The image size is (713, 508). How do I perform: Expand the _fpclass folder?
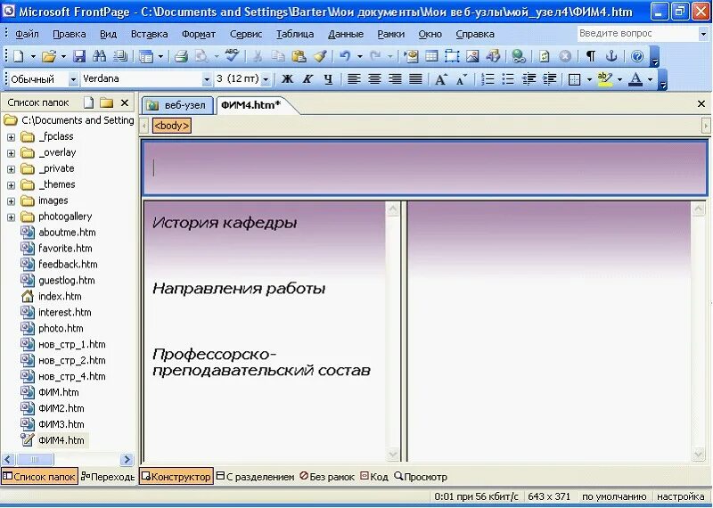(x=11, y=137)
